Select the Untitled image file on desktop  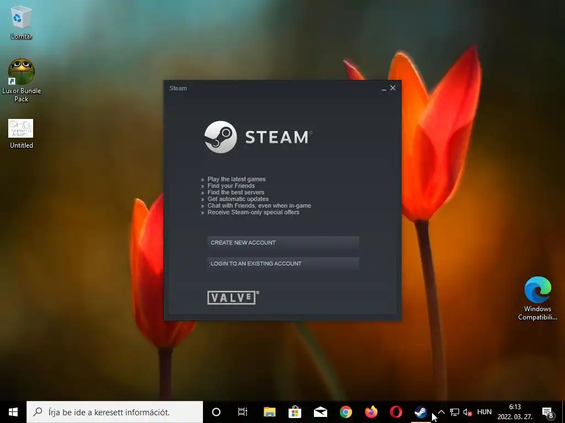pos(22,134)
